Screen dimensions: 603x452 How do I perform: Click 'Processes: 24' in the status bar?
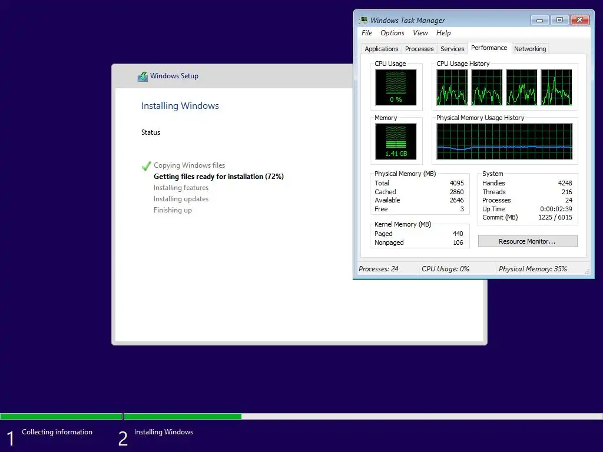coord(379,269)
